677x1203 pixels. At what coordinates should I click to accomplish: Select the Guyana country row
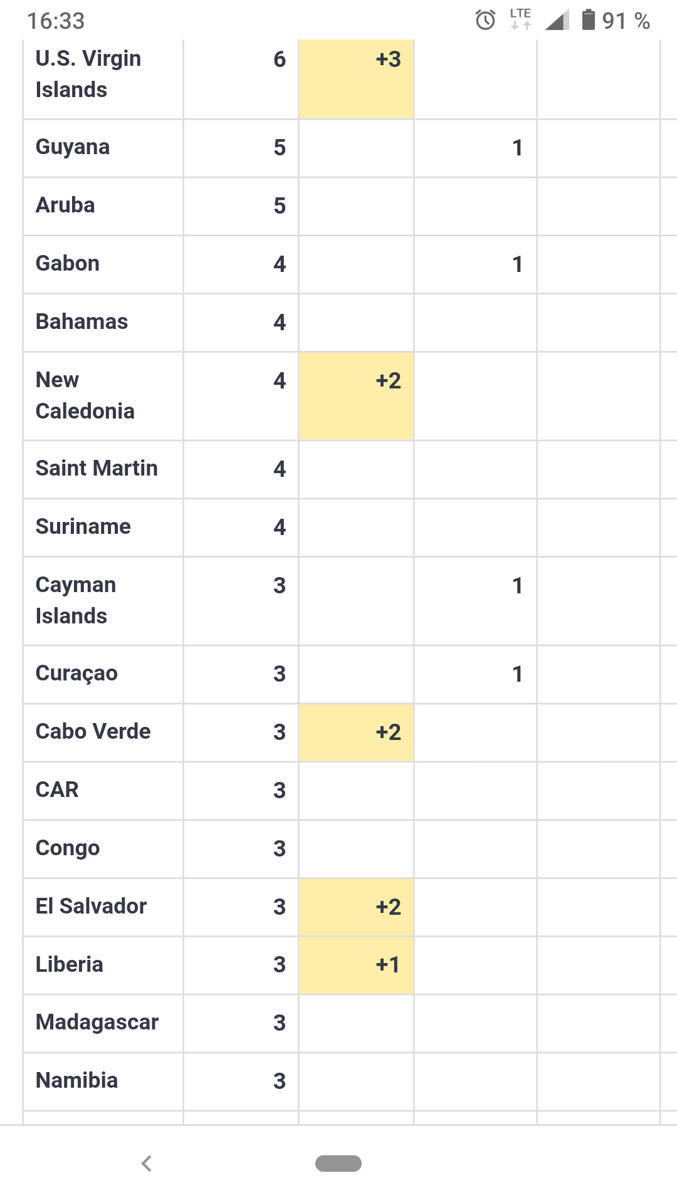(73, 147)
